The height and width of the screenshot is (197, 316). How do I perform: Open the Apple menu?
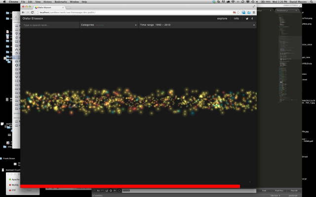4,1
